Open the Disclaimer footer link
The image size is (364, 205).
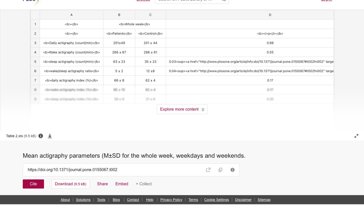coord(243,200)
